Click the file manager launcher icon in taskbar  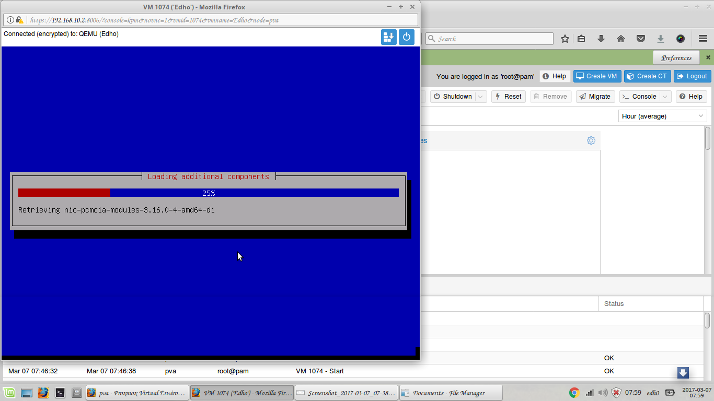click(77, 393)
